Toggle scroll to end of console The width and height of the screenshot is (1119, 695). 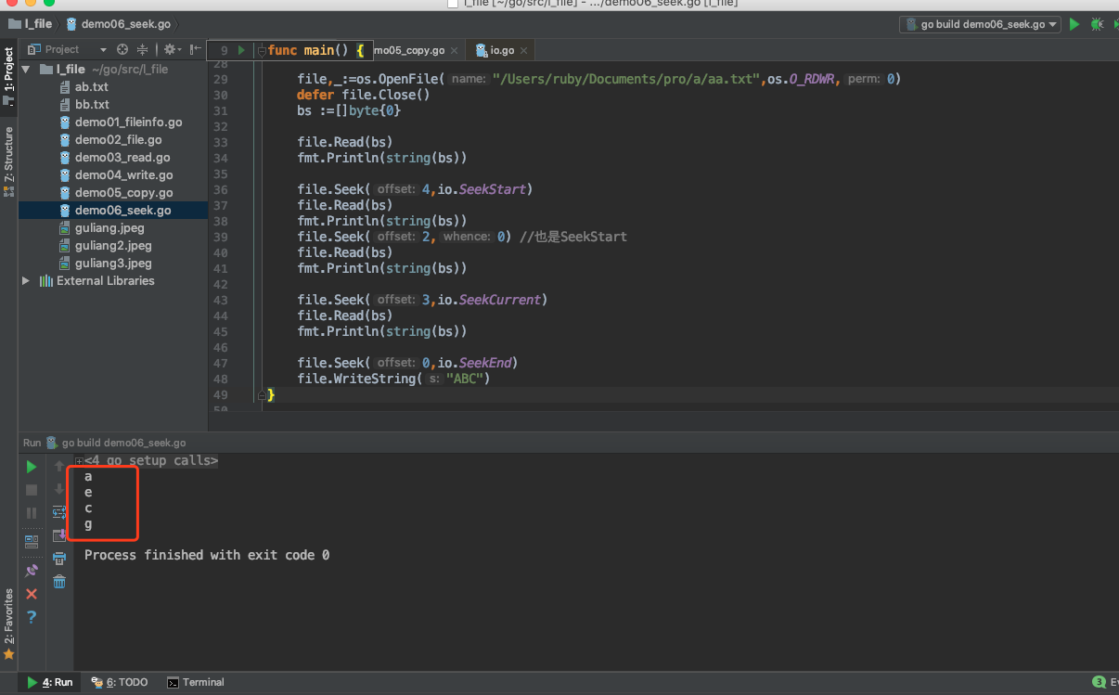coord(59,535)
